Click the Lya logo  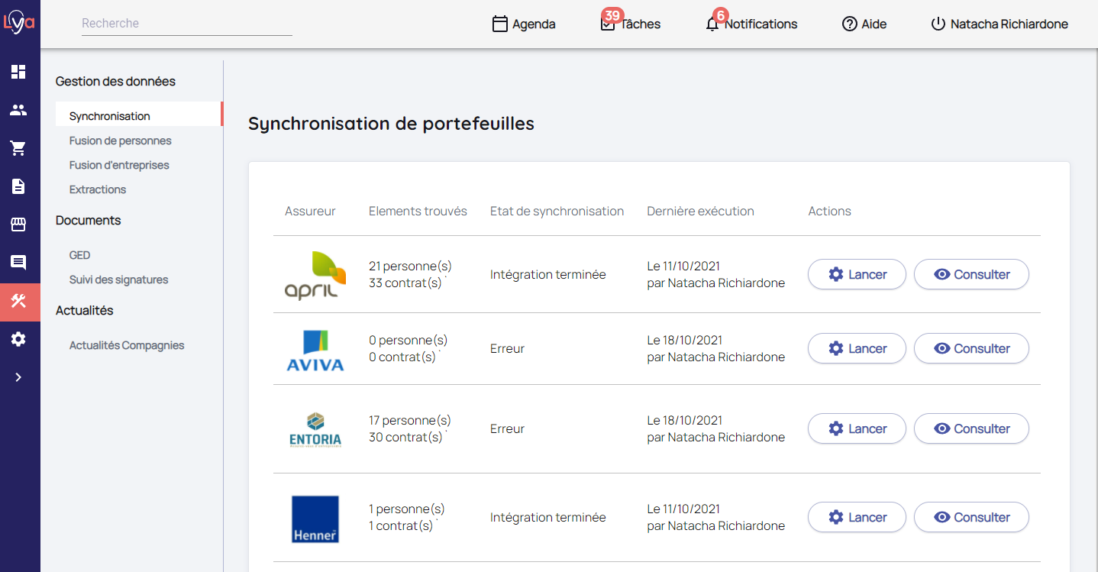19,23
